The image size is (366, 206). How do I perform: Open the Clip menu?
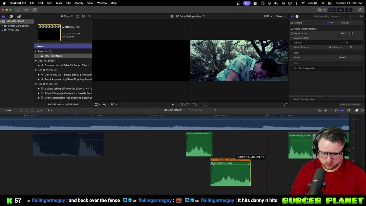click(x=69, y=3)
